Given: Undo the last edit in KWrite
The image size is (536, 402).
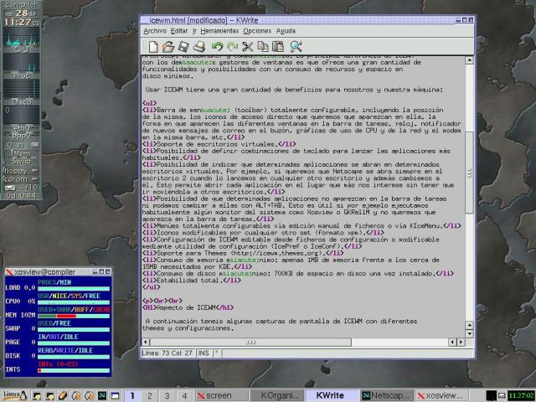Looking at the screenshot, I should click(x=217, y=47).
